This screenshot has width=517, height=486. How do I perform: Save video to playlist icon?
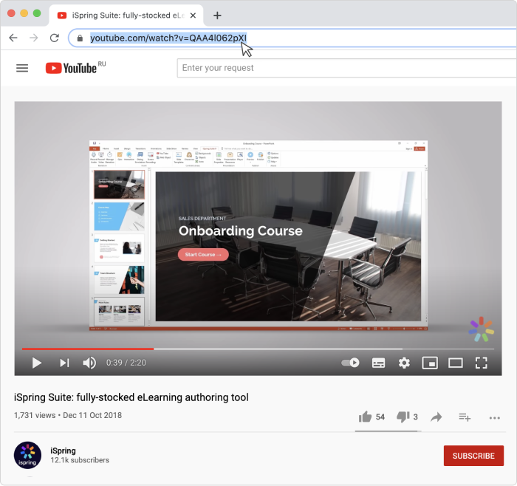(465, 417)
